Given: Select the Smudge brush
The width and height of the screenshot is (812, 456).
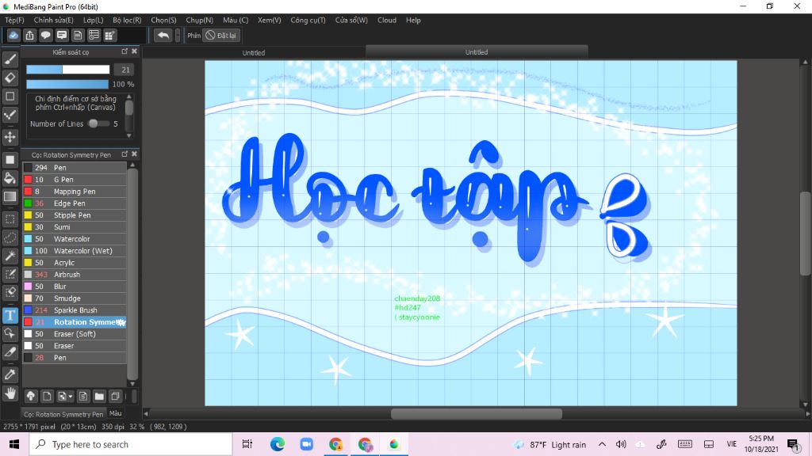Looking at the screenshot, I should [74, 298].
